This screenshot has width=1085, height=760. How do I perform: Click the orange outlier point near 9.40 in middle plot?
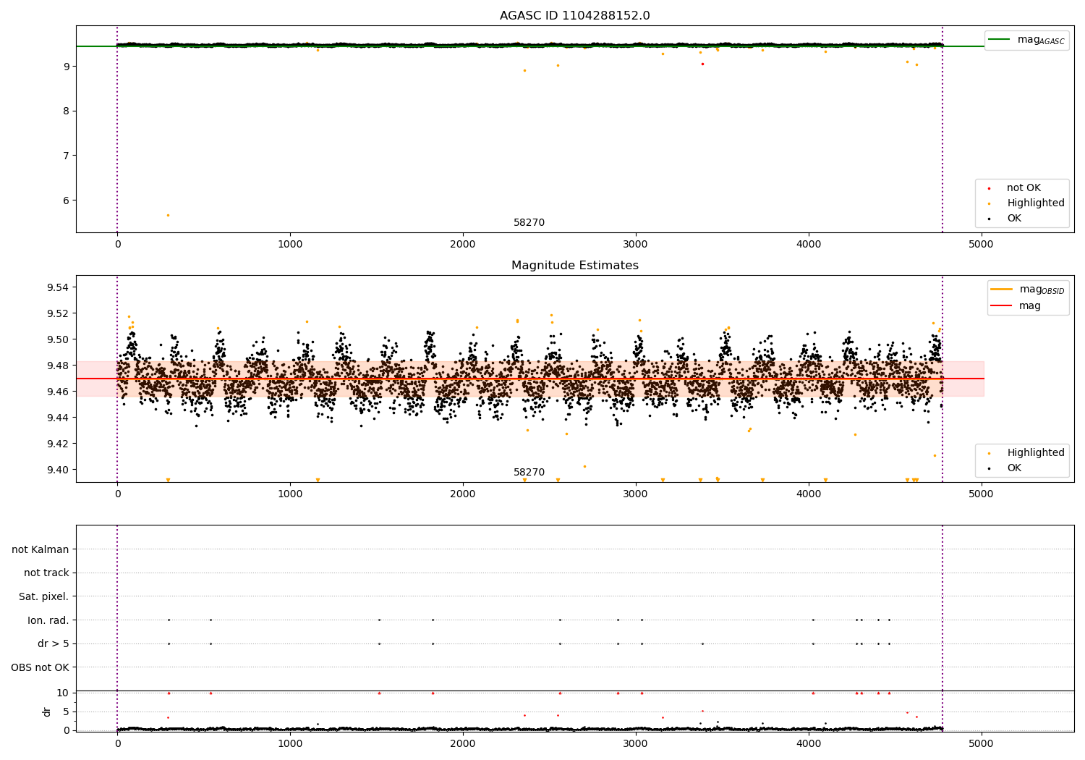click(x=585, y=466)
